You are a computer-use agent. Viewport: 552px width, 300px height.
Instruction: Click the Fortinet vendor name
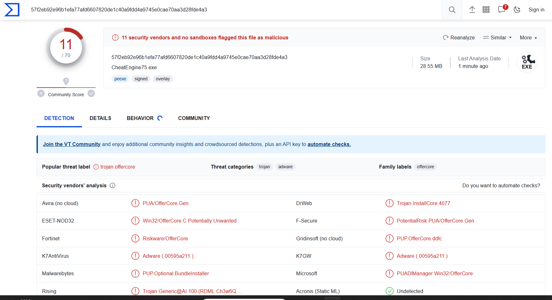point(51,238)
